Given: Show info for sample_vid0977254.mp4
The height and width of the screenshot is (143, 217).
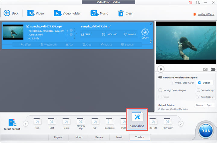Looking at the screenshot, I should tap(27, 26).
